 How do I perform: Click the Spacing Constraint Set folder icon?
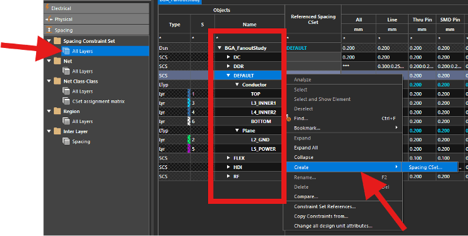pos(58,41)
